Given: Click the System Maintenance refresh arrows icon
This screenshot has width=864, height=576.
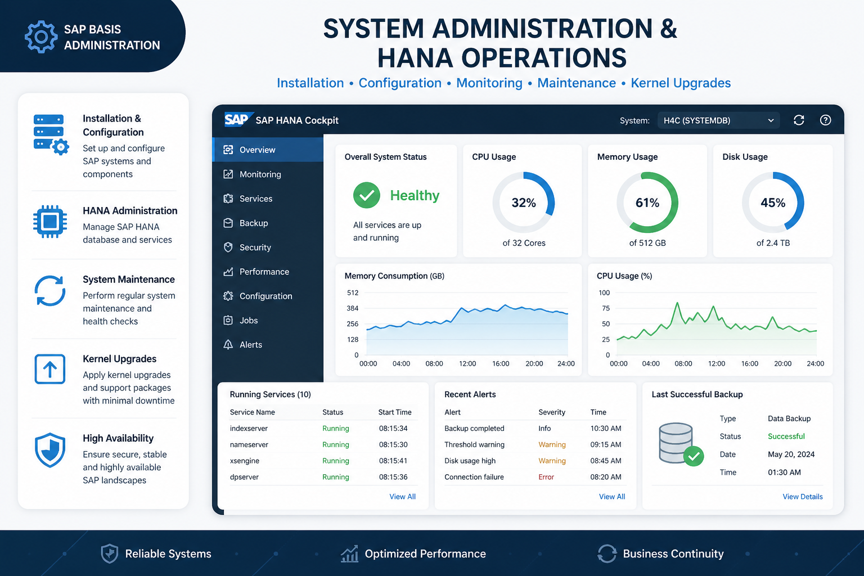Looking at the screenshot, I should 50,291.
